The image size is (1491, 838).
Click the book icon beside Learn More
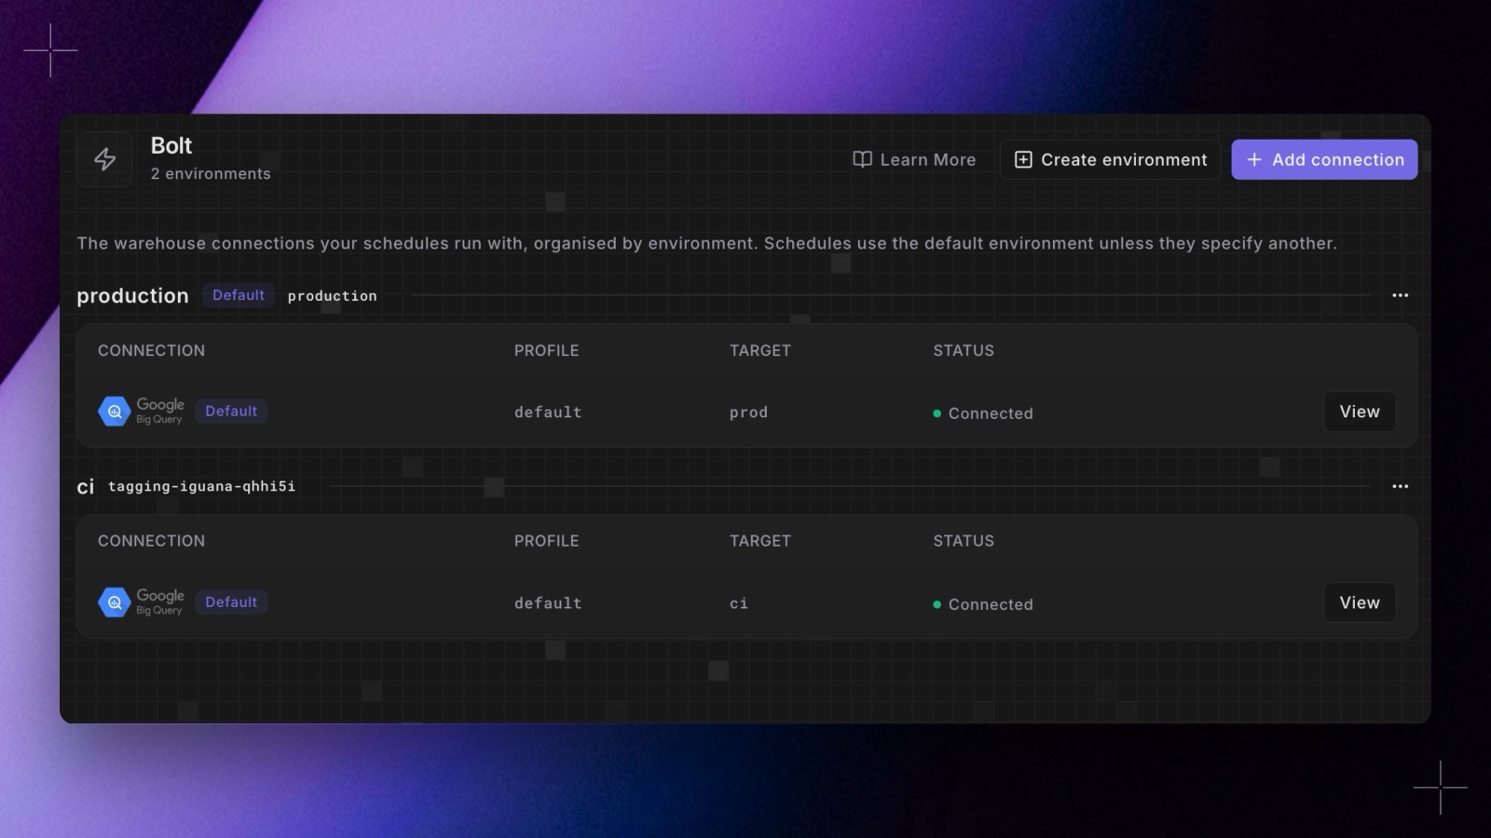coord(862,160)
